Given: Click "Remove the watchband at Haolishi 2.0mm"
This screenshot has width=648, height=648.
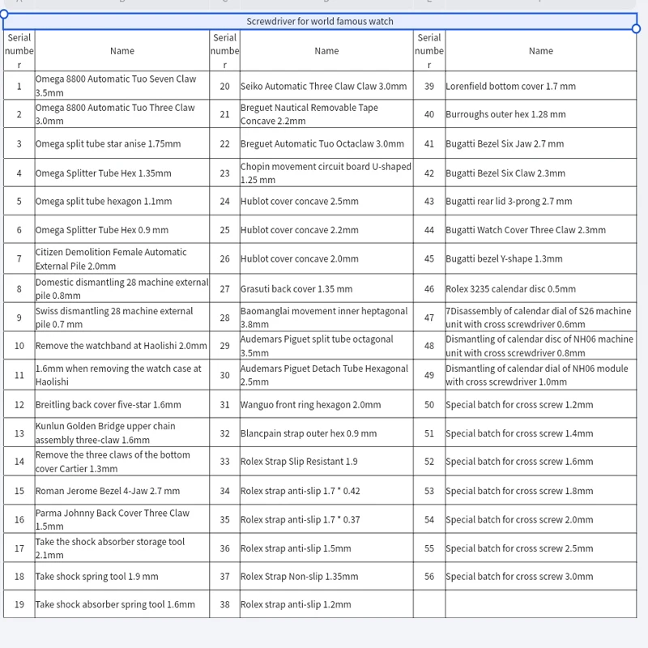Looking at the screenshot, I should 122,346.
